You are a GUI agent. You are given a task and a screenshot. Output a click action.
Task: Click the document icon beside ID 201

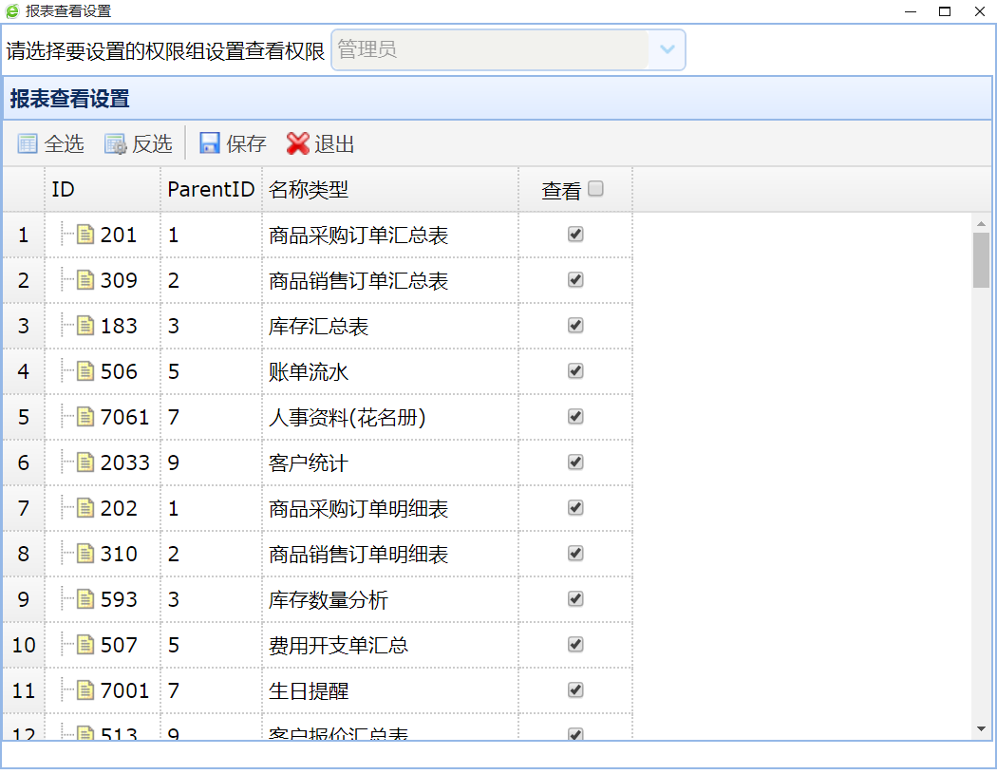pyautogui.click(x=86, y=235)
